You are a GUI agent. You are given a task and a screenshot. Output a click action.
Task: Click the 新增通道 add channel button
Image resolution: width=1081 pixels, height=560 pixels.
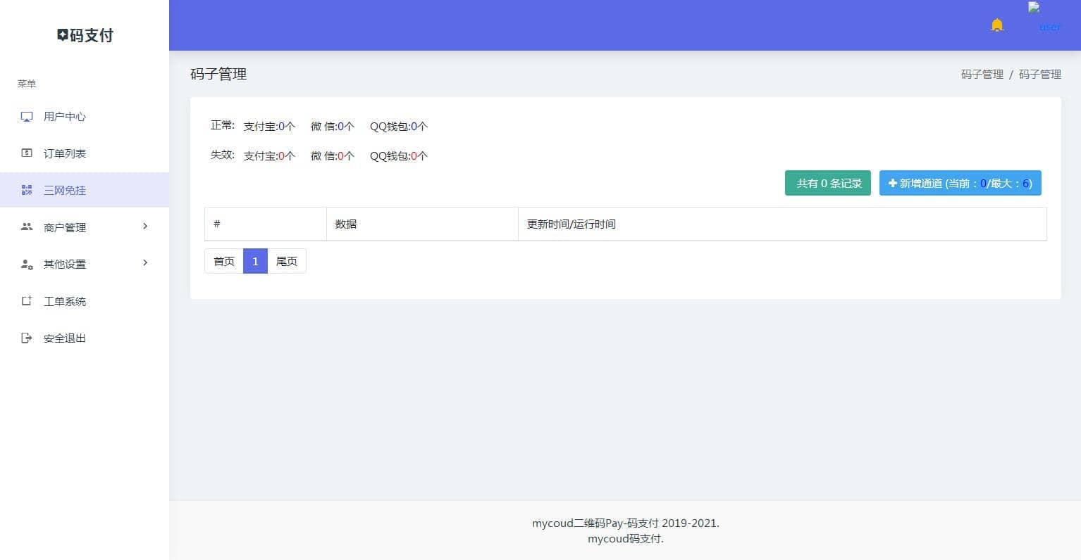tap(960, 184)
